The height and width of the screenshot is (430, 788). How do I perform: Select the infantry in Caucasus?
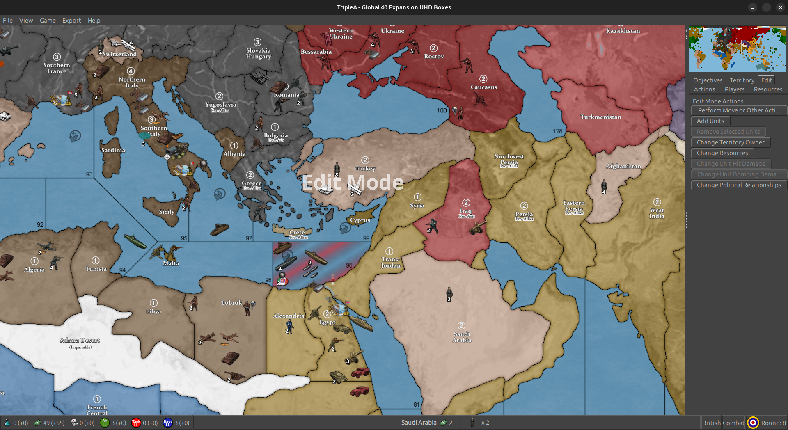pyautogui.click(x=467, y=65)
